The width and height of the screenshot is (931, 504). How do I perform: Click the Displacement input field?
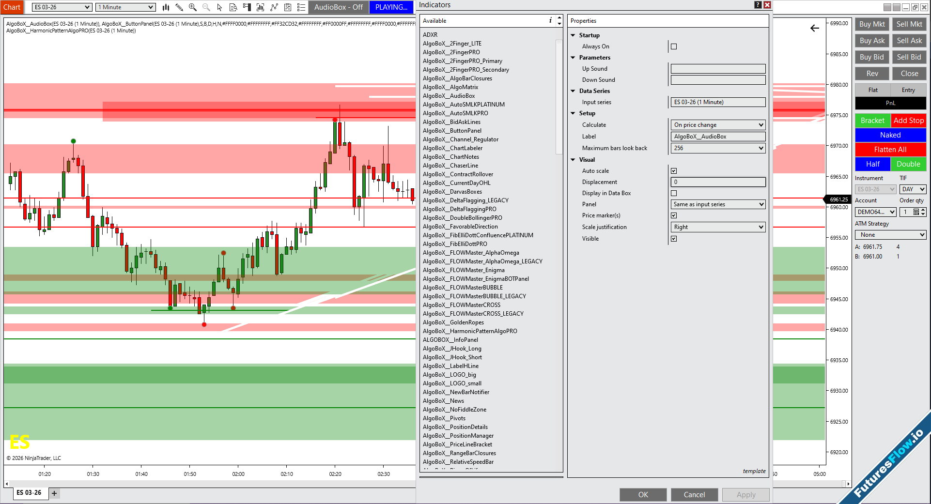[718, 182]
